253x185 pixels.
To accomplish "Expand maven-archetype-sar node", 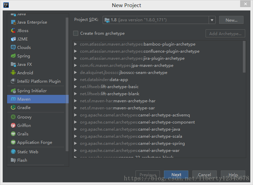I will [x=75, y=108].
